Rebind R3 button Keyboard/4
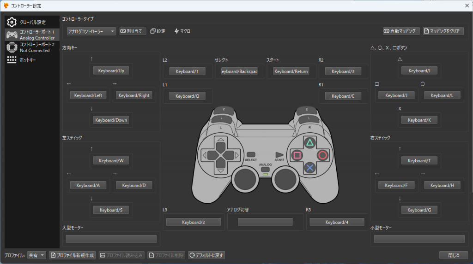The height and width of the screenshot is (264, 473). pos(337,222)
